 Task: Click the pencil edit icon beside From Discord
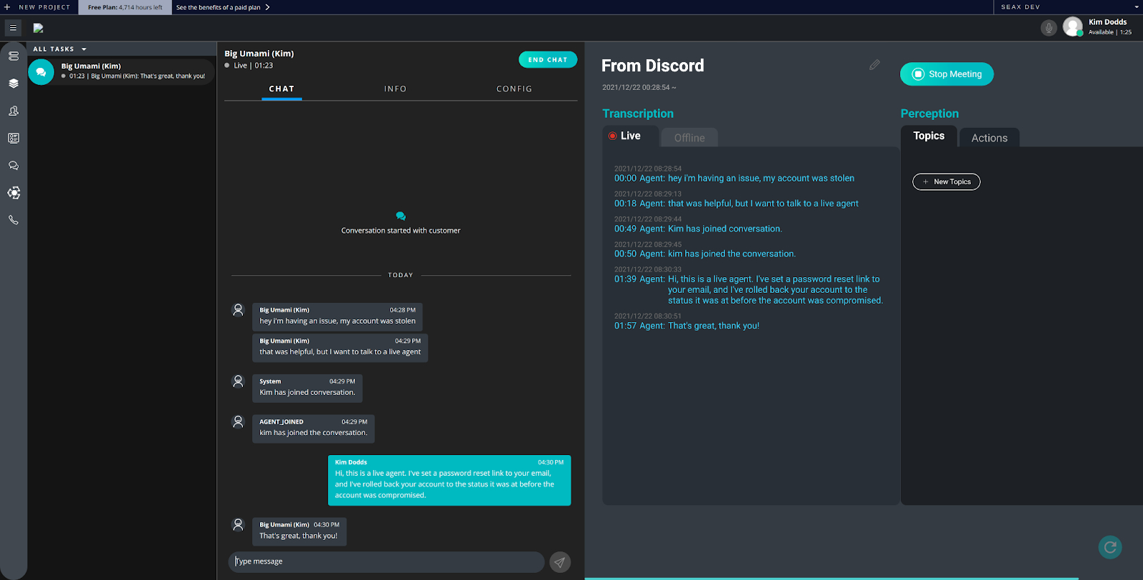click(874, 65)
